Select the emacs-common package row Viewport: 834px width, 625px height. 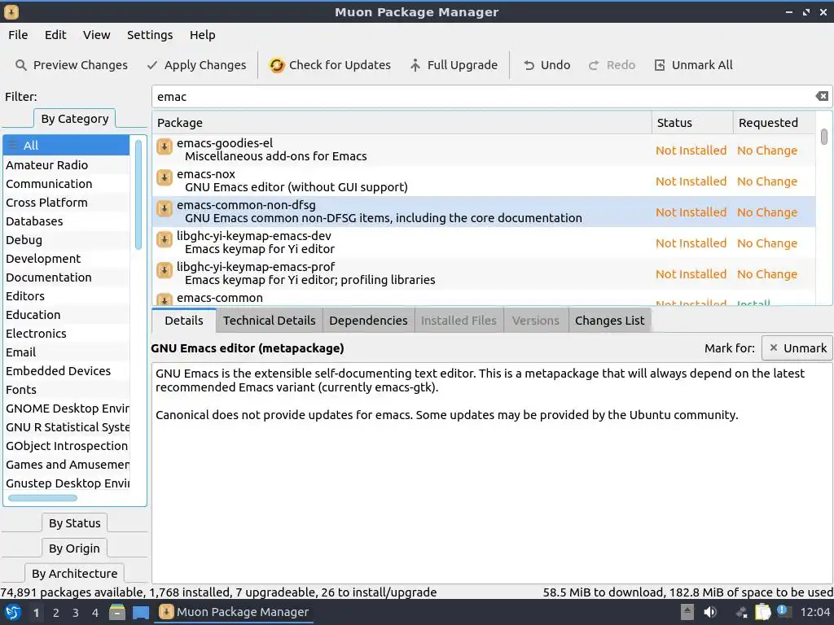click(x=484, y=298)
